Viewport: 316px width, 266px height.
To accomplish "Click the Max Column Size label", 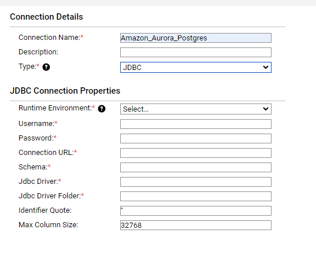I will (49, 225).
